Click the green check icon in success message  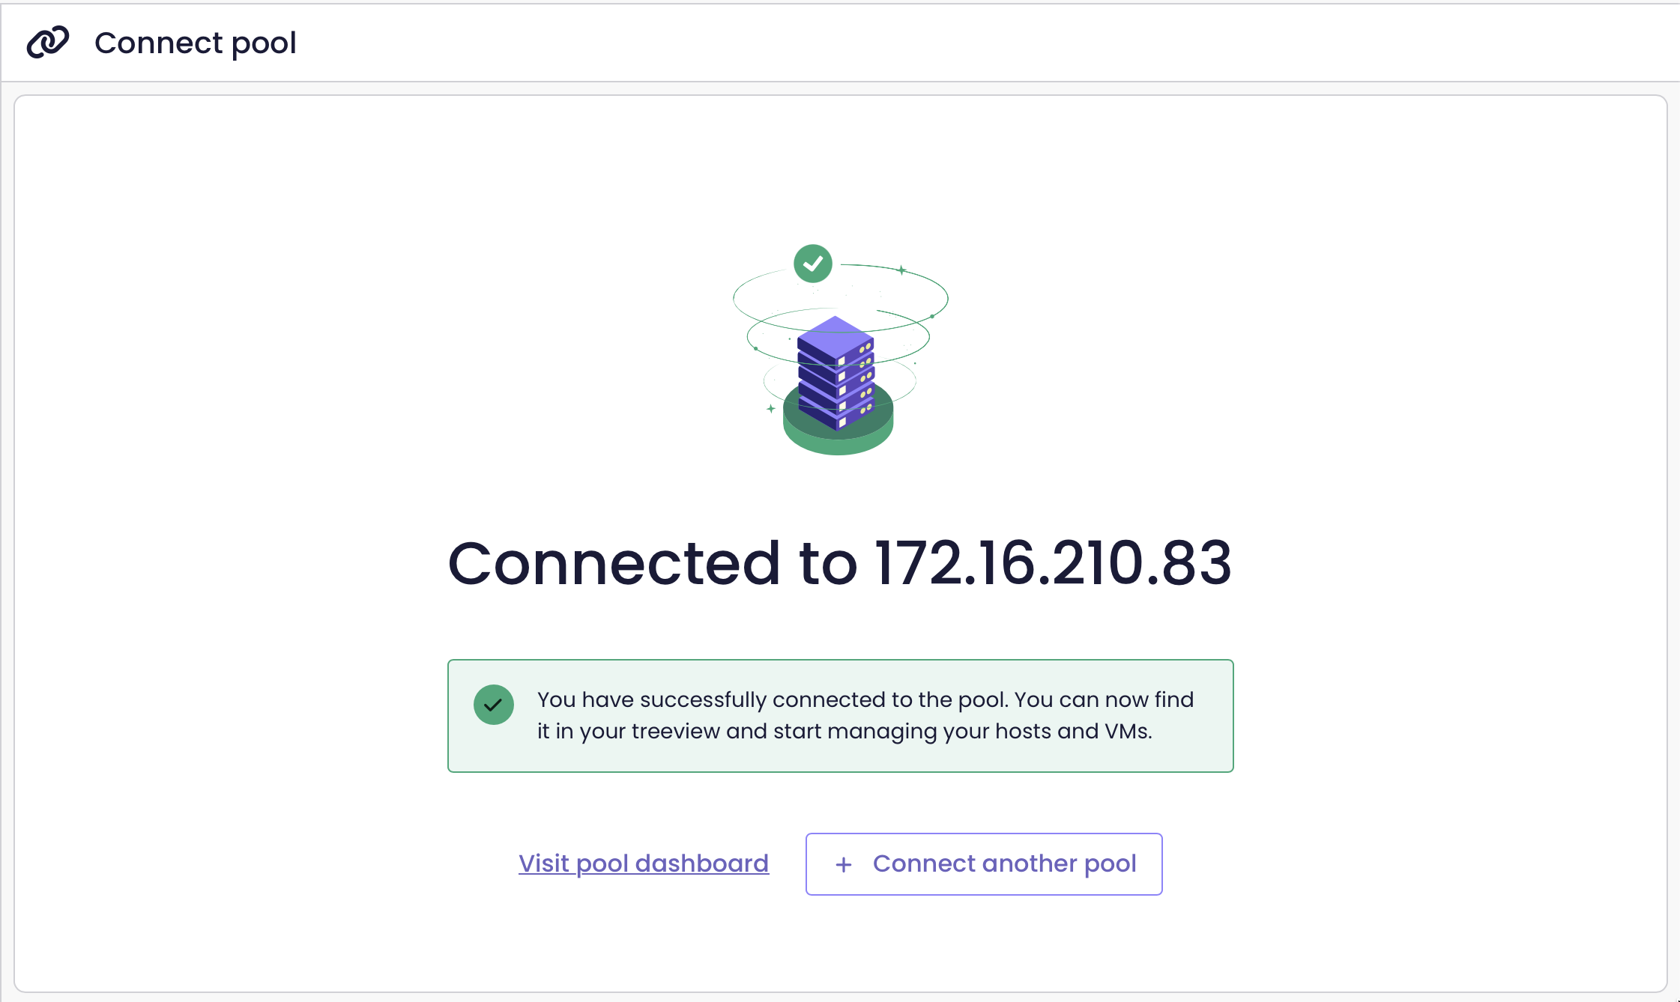click(494, 705)
